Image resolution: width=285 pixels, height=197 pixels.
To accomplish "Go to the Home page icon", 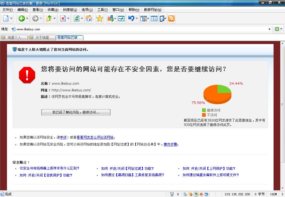I will [89, 18].
